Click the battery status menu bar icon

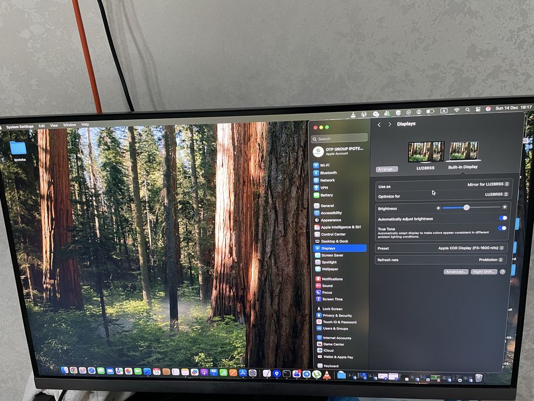coord(430,111)
